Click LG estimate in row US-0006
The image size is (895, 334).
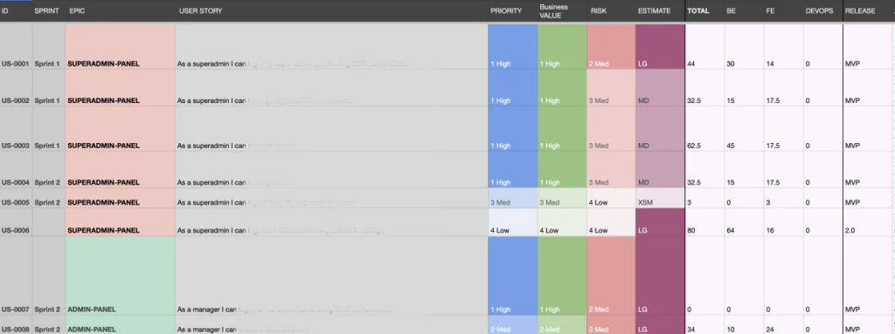click(660, 222)
